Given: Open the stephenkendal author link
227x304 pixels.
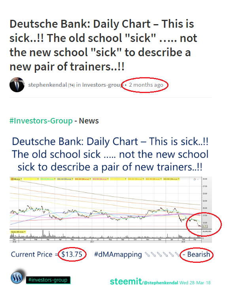Looking at the screenshot, I should tap(47, 85).
